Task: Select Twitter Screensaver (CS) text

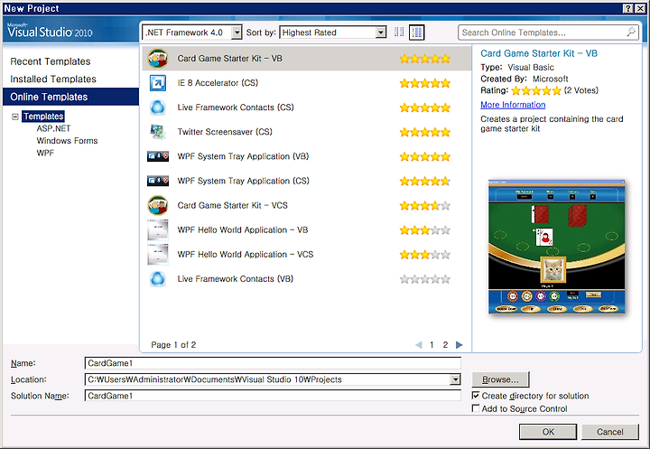Action: pos(225,132)
